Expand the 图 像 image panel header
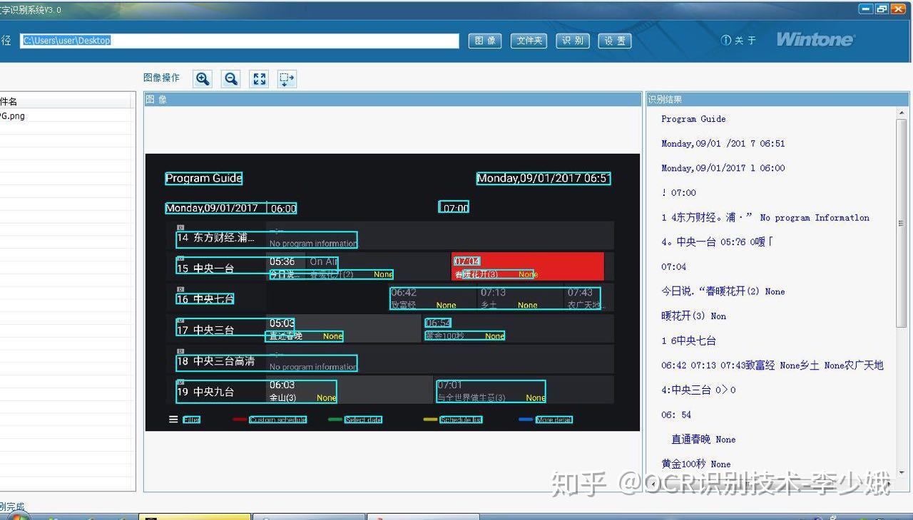913x520 pixels. pyautogui.click(x=158, y=99)
